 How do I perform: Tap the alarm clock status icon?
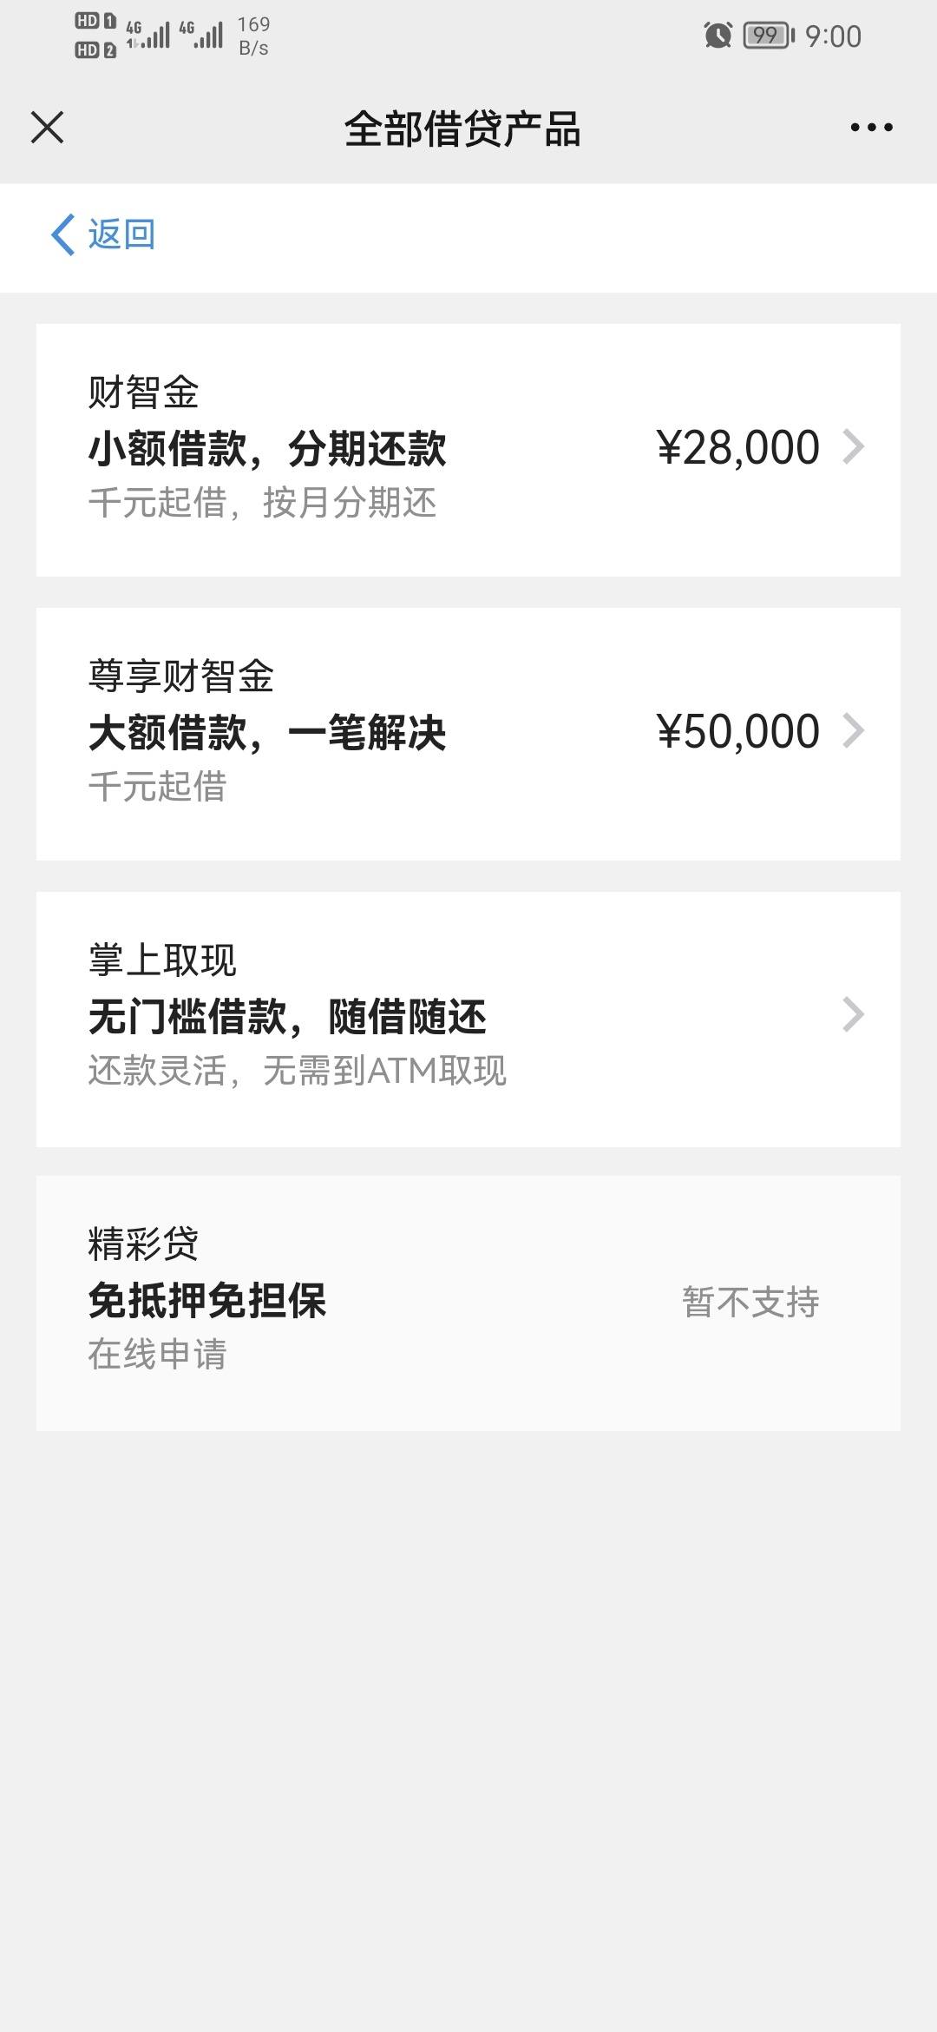tap(717, 36)
